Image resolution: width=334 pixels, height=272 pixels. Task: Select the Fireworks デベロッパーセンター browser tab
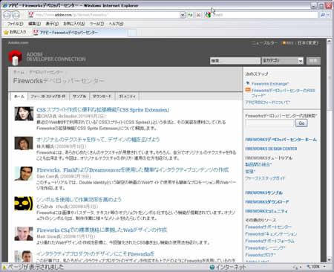[x=80, y=33]
